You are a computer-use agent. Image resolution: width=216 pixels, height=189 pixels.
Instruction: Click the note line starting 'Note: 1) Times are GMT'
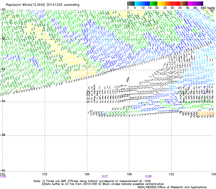[92, 181]
